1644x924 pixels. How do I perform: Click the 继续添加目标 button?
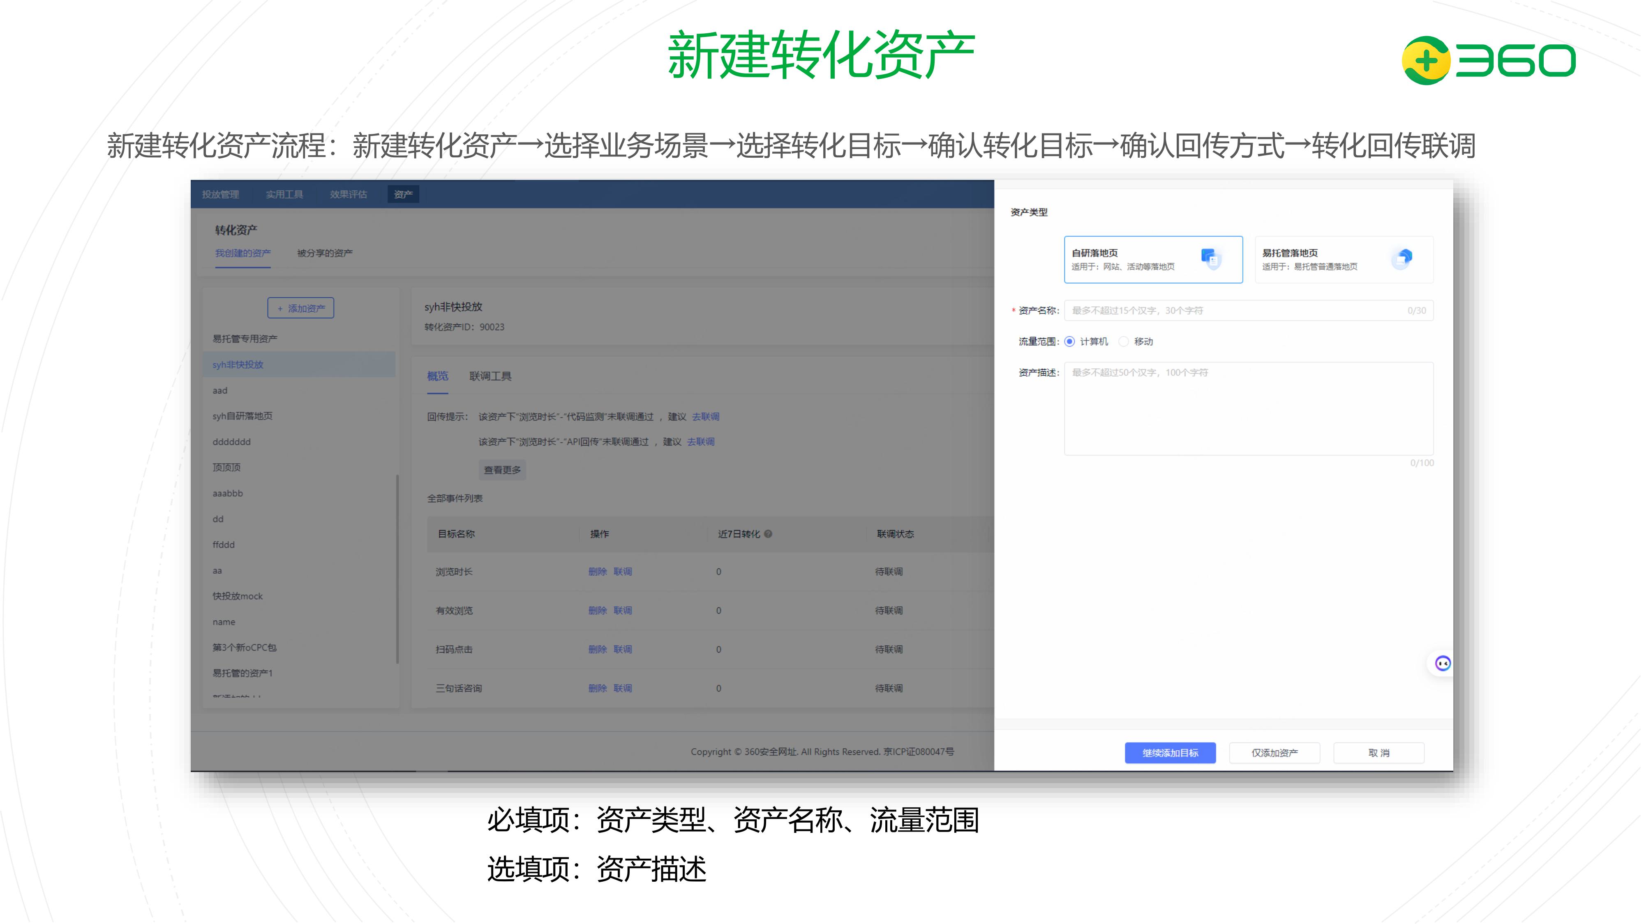pyautogui.click(x=1170, y=753)
